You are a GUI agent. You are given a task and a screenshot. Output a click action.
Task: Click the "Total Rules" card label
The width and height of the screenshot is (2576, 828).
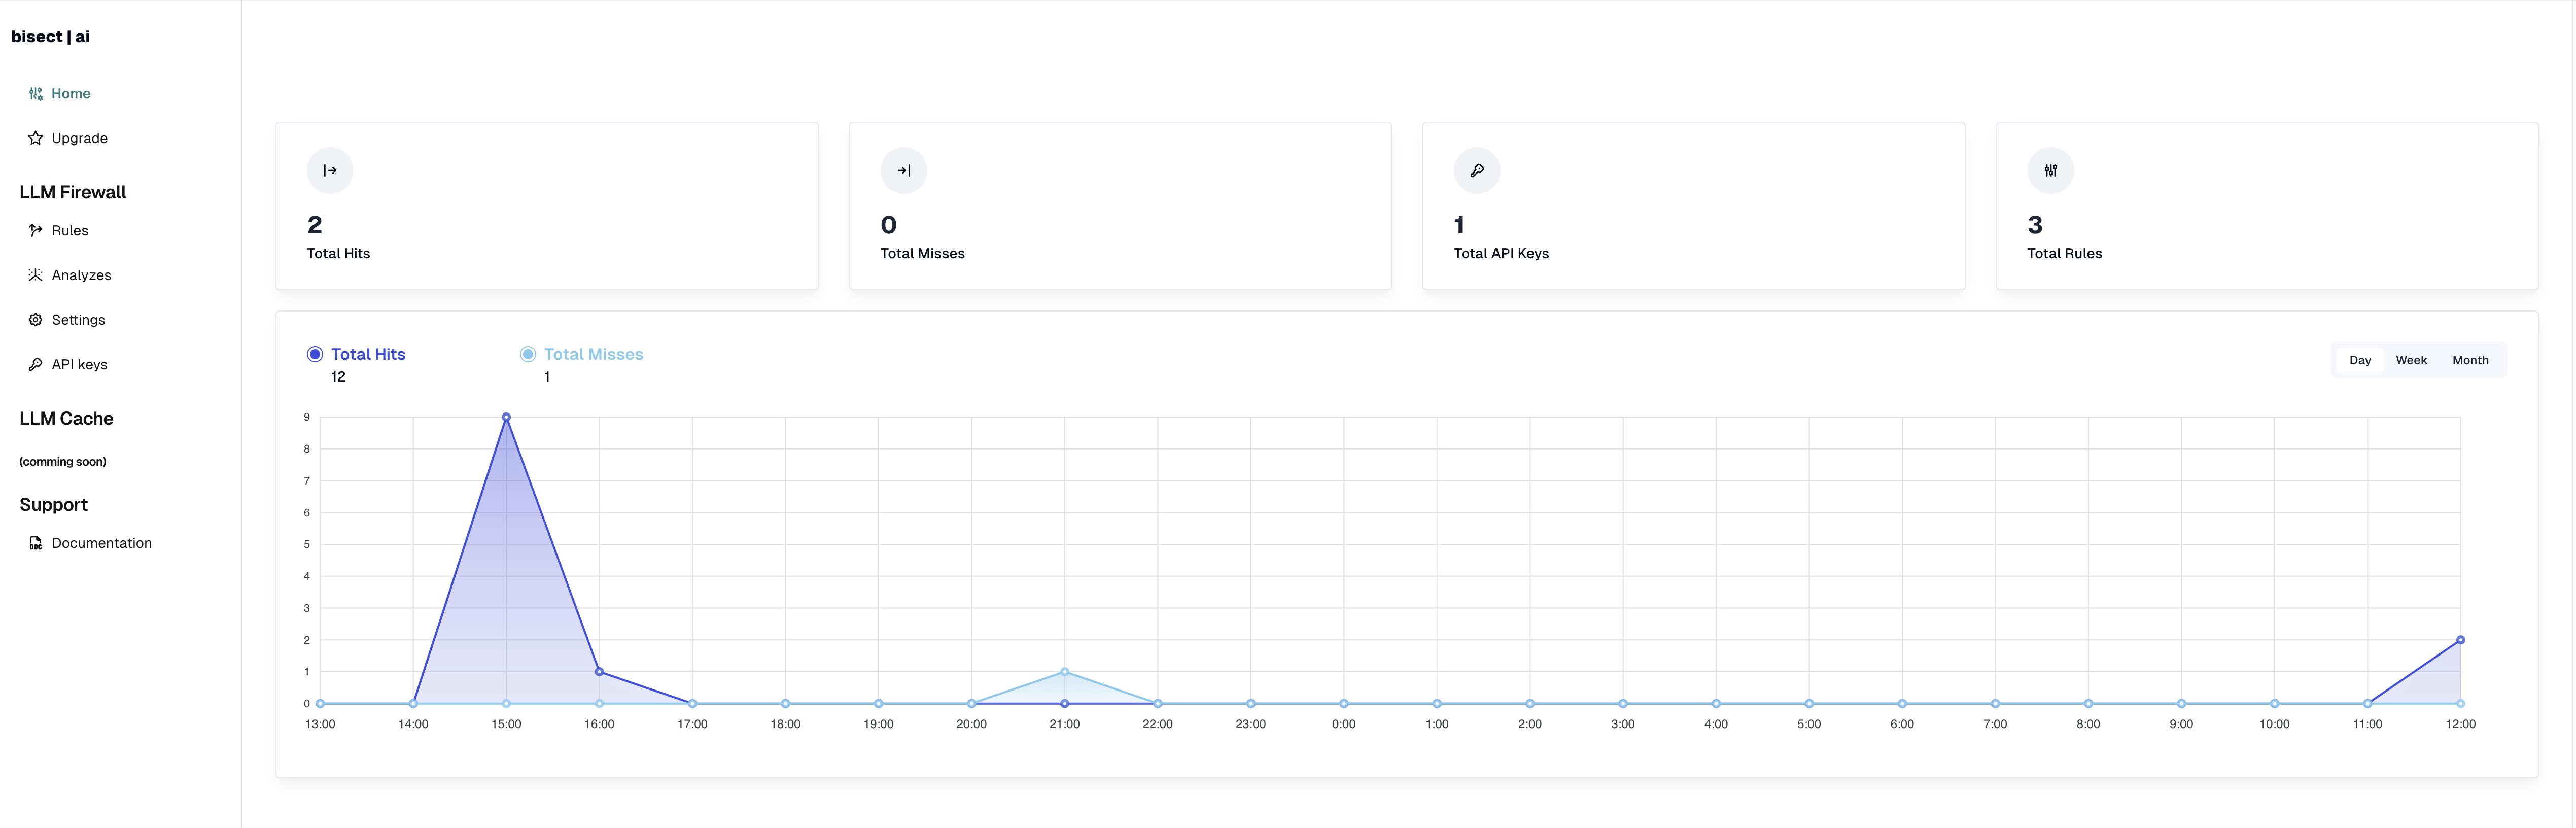point(2065,254)
